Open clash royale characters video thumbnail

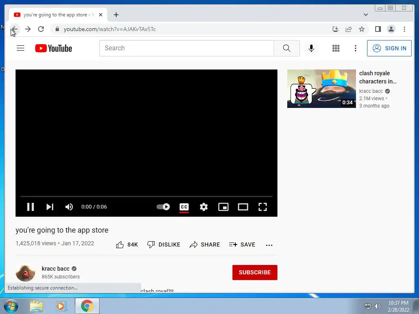(x=322, y=89)
